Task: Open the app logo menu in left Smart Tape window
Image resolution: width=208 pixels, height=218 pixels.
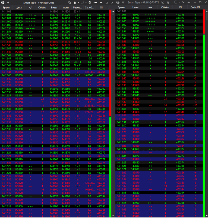Action: point(3,2)
